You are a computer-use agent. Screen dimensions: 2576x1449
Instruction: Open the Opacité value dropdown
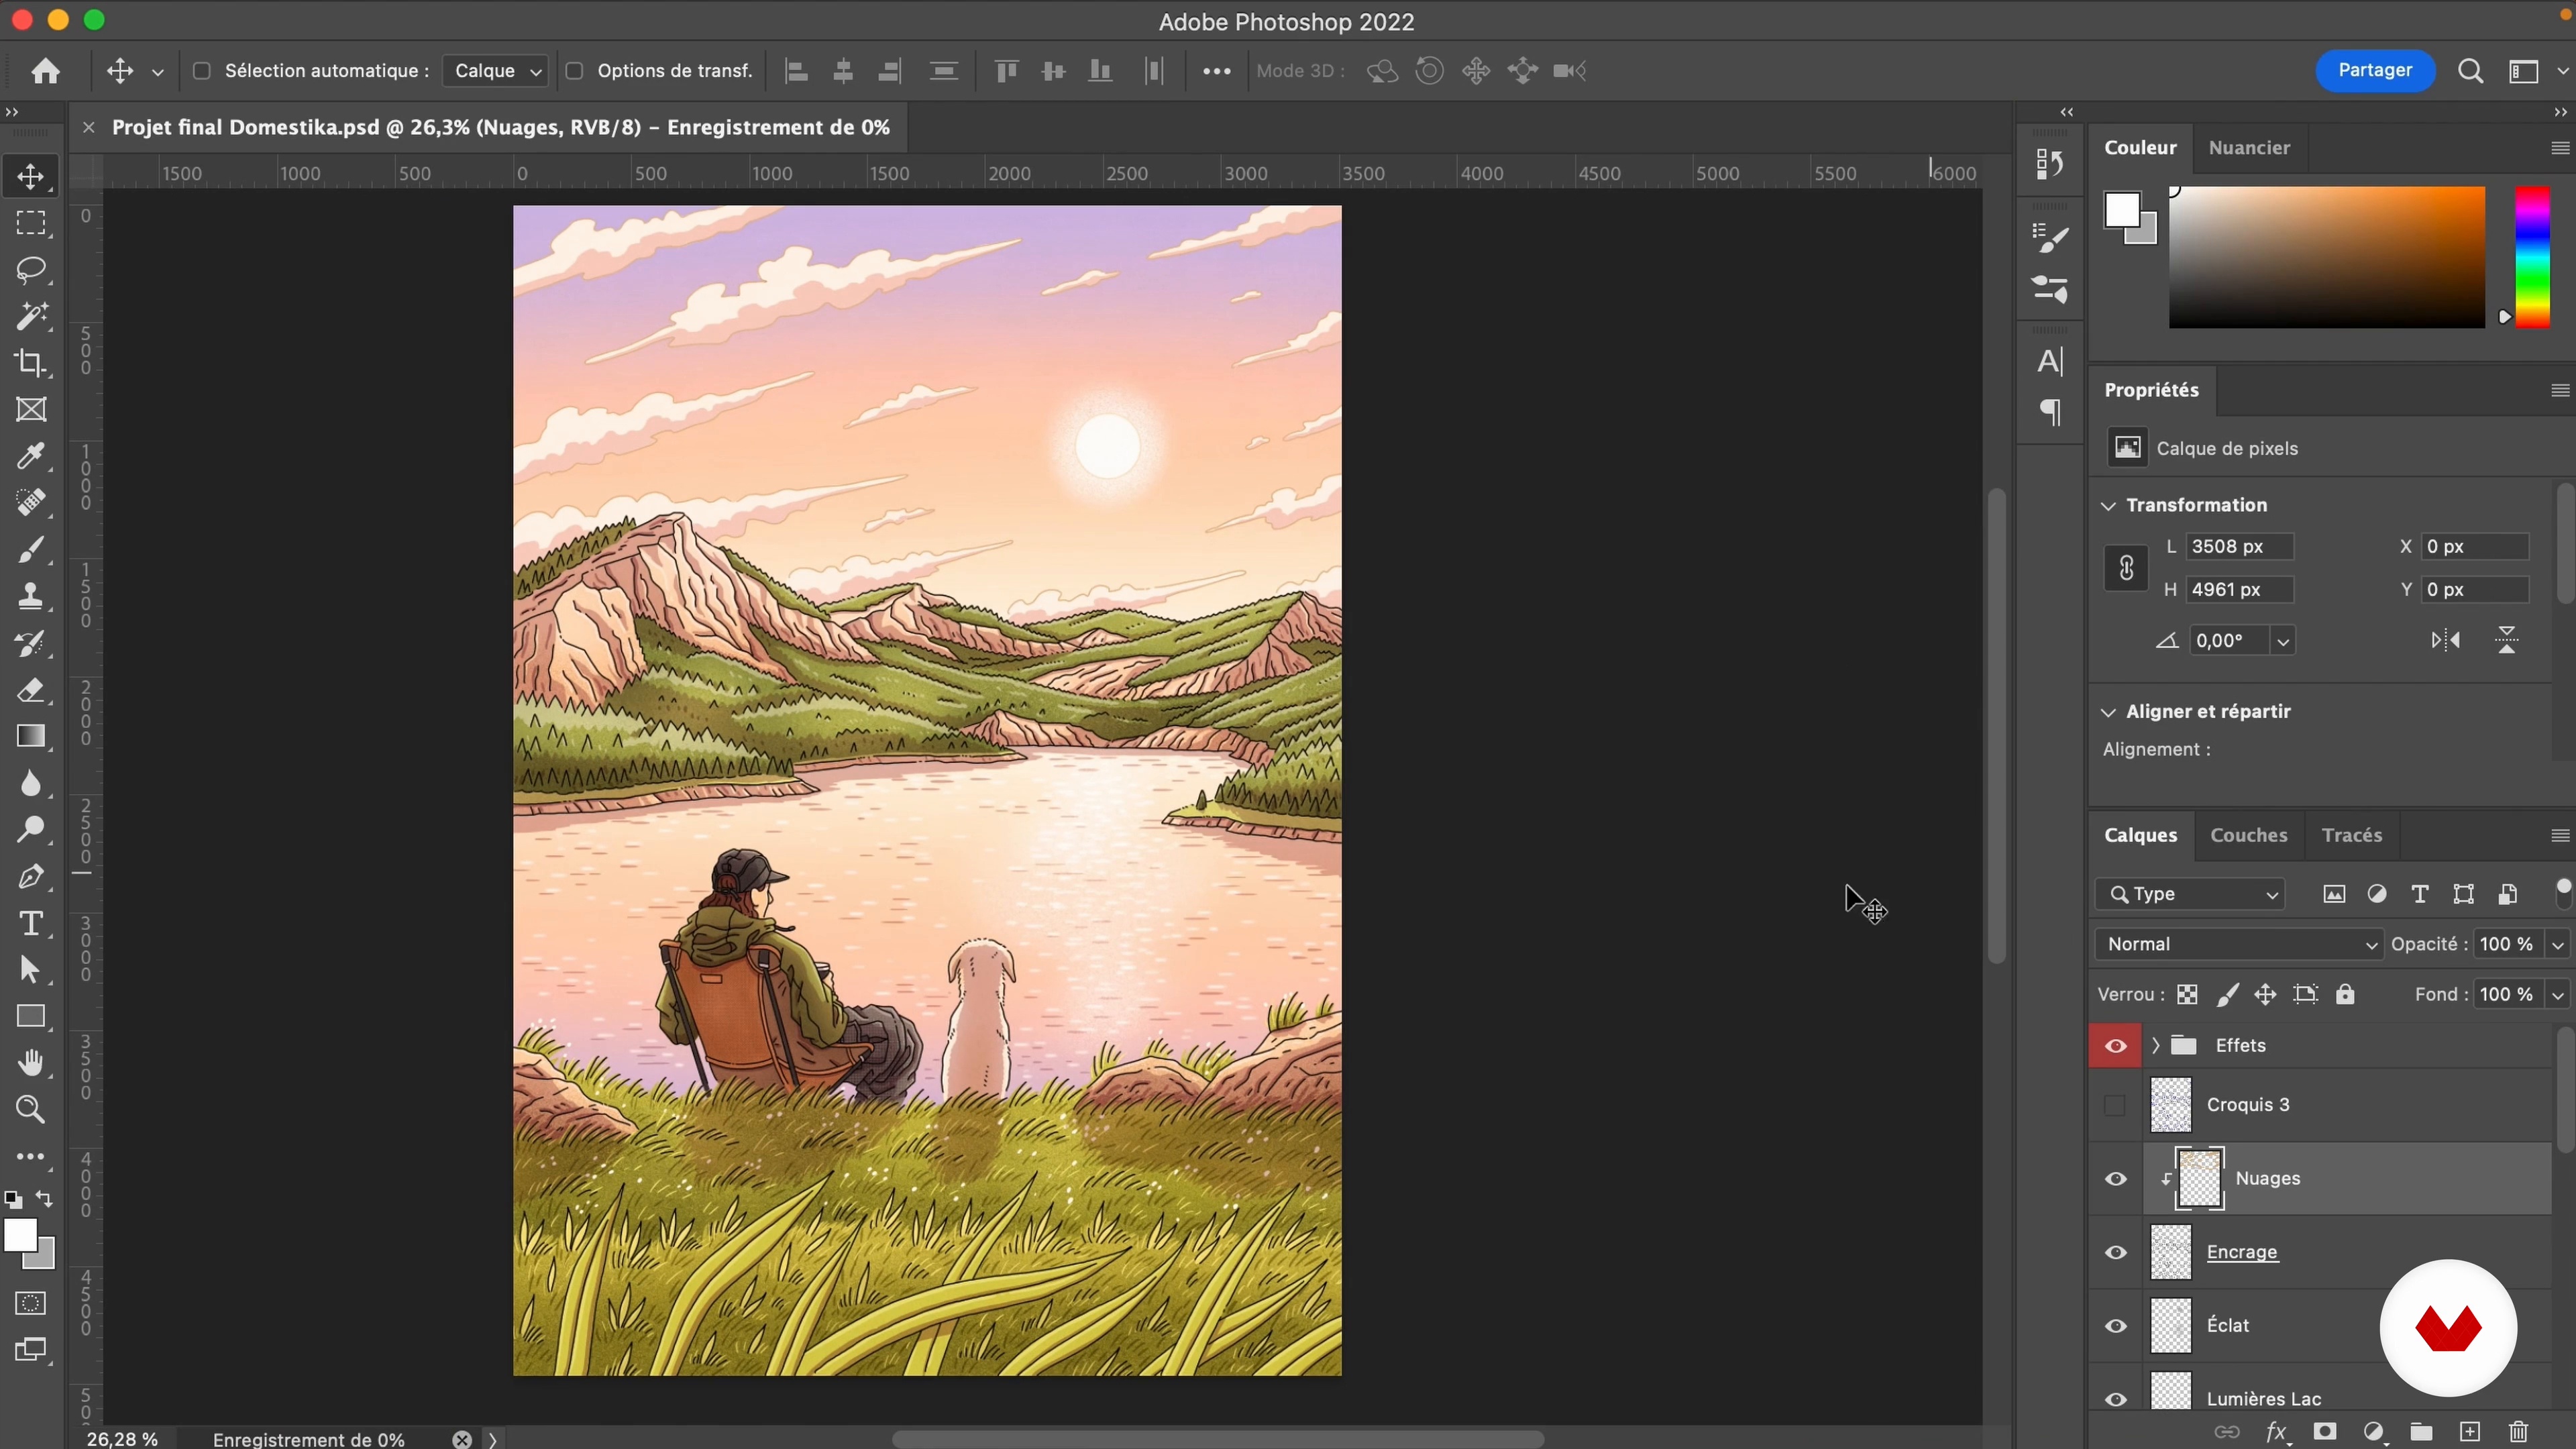click(x=2558, y=944)
